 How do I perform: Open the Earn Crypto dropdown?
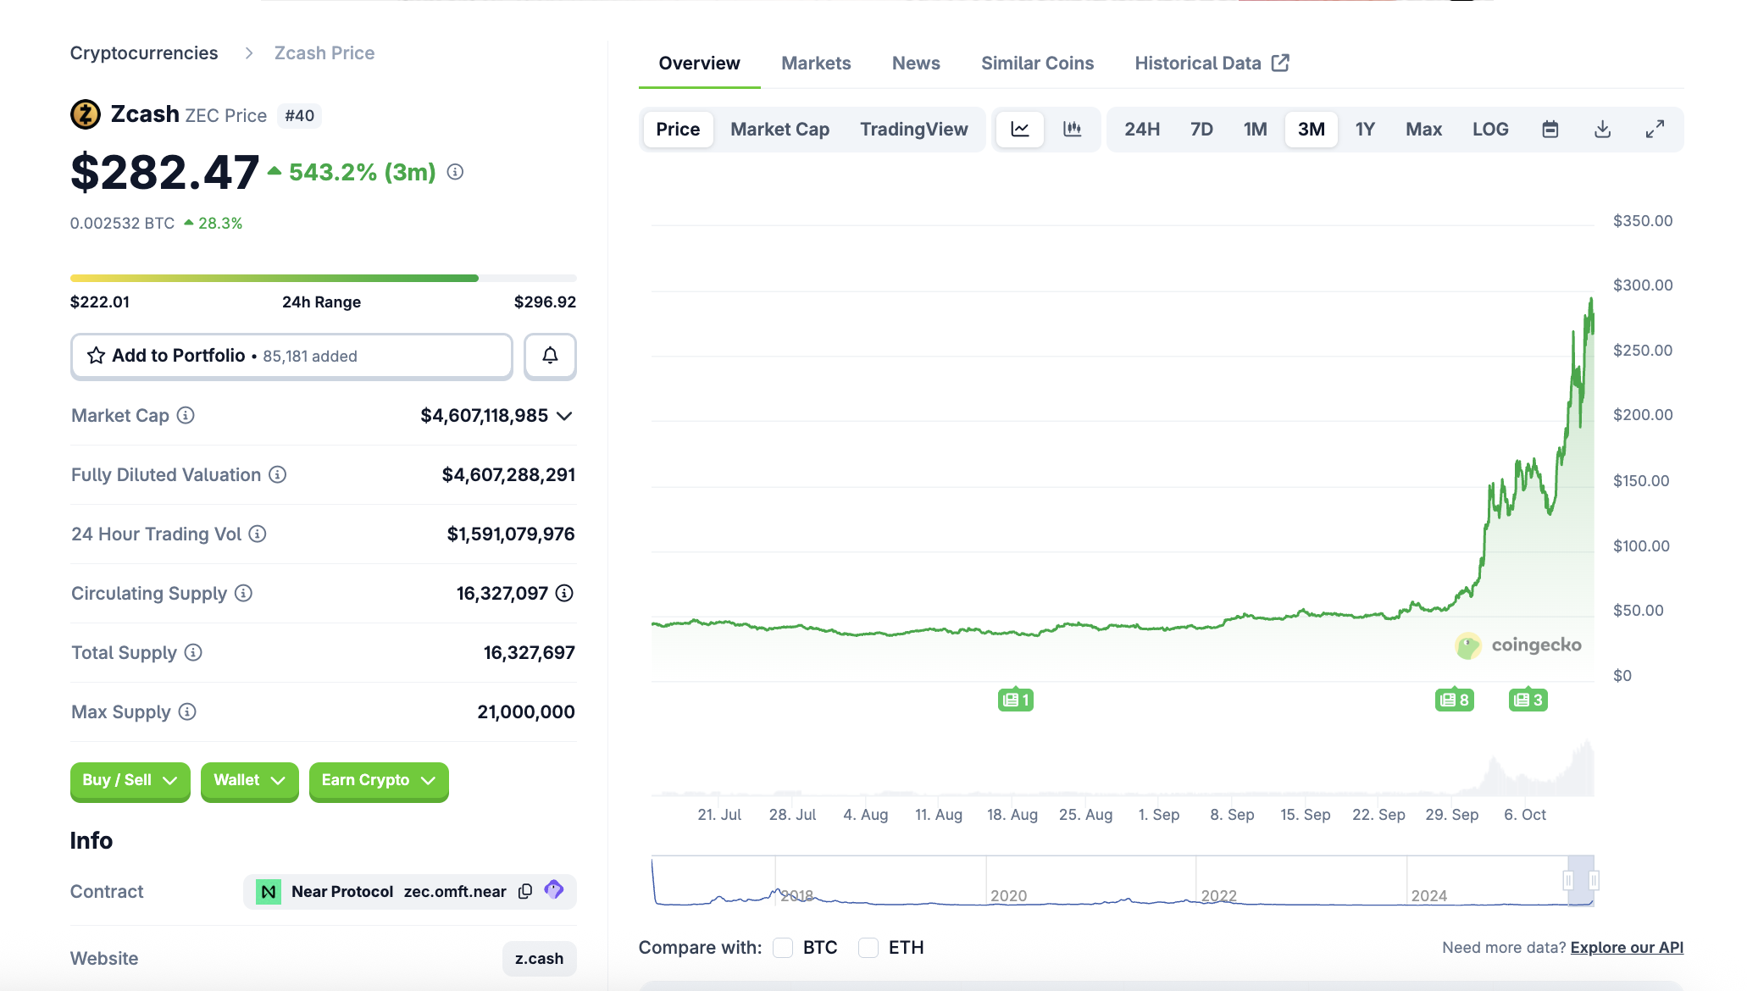[378, 780]
